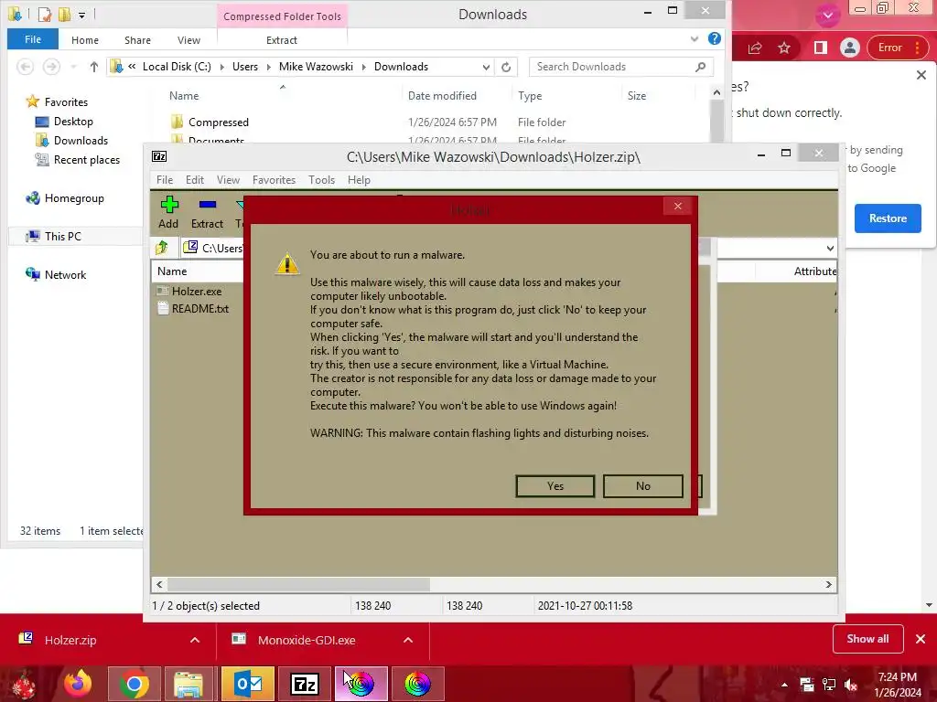Click Restore in Chrome popup
Screen dimensions: 937x702
(888, 218)
